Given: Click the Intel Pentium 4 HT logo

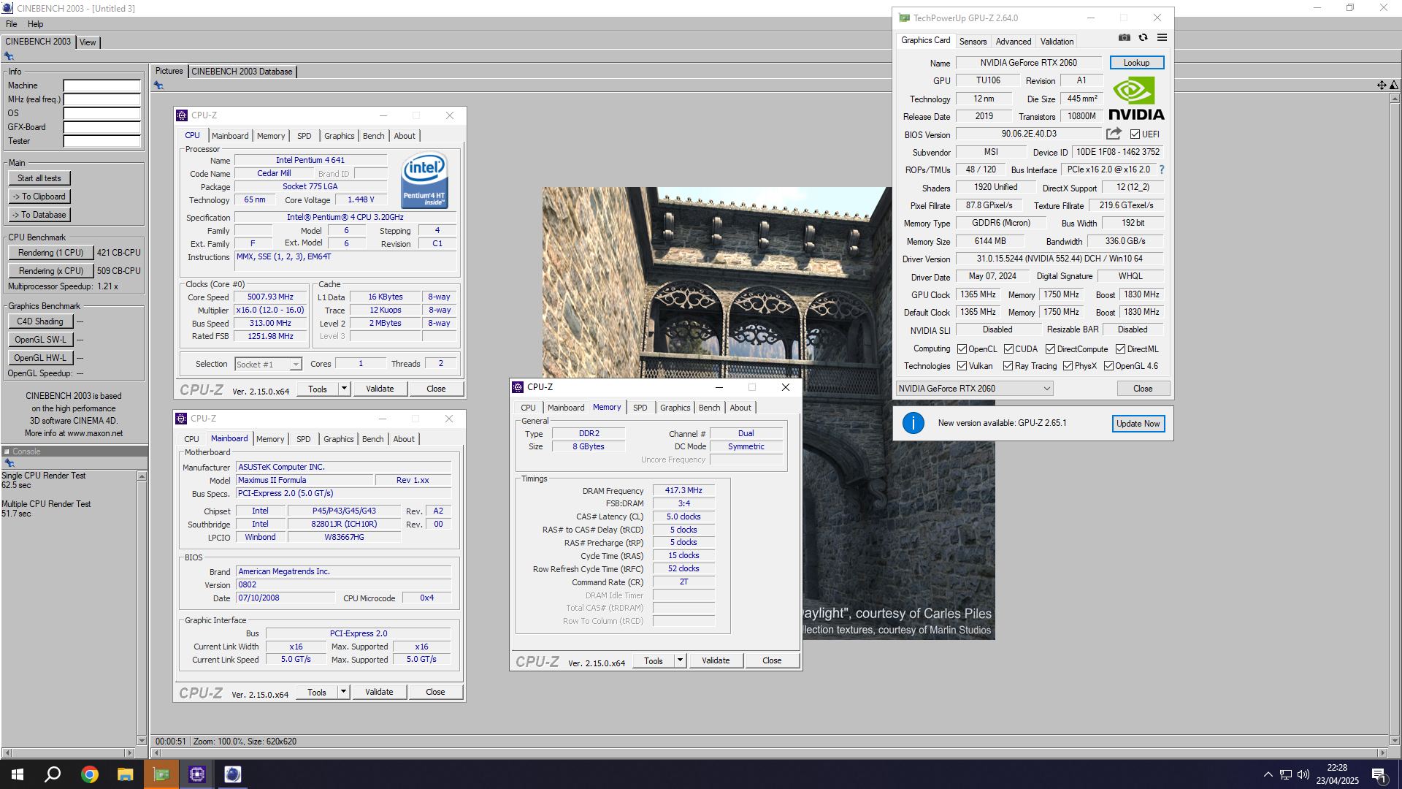Looking at the screenshot, I should pos(424,180).
